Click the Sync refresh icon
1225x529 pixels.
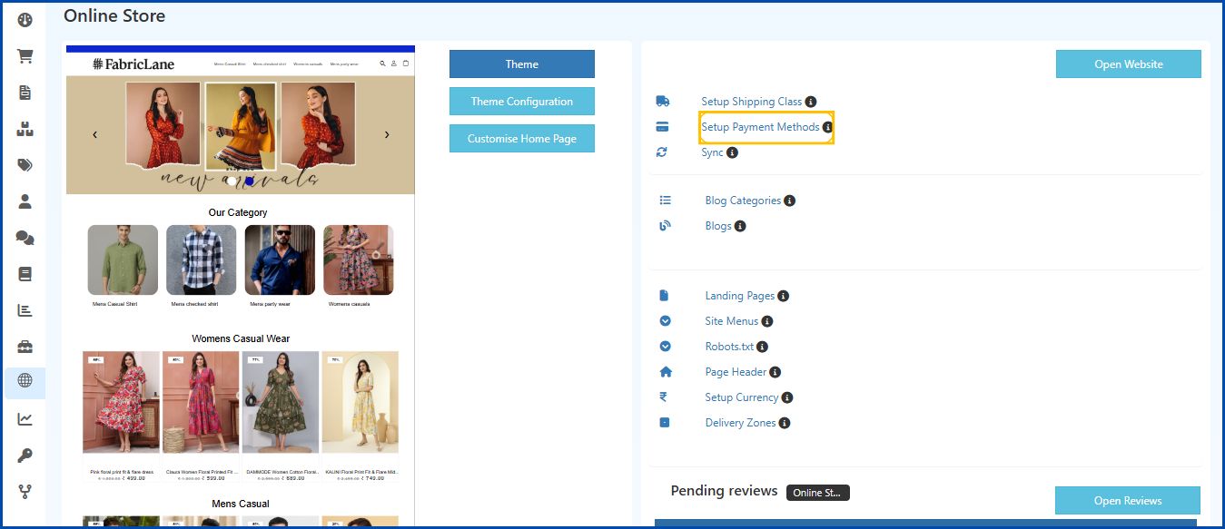coord(663,152)
